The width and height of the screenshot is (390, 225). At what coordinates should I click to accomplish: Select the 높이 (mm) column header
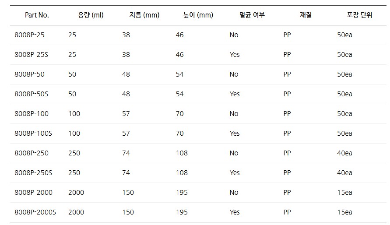pyautogui.click(x=198, y=15)
